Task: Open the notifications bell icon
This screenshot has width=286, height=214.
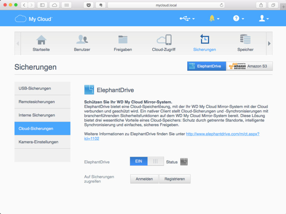Action: [212, 19]
